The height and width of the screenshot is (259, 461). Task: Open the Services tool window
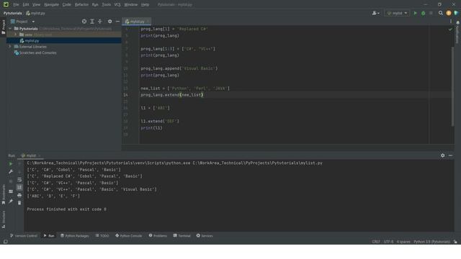coord(205,236)
